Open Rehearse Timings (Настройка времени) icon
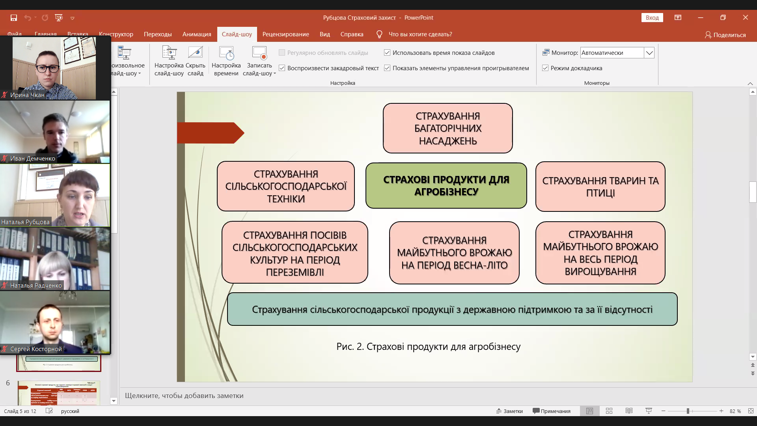Image resolution: width=757 pixels, height=426 pixels. point(226,53)
